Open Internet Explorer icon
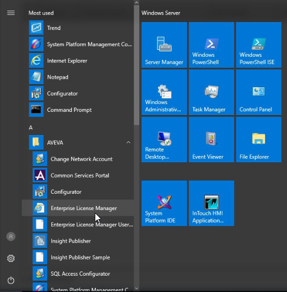Viewport: 287px width, 292px height. pos(36,60)
